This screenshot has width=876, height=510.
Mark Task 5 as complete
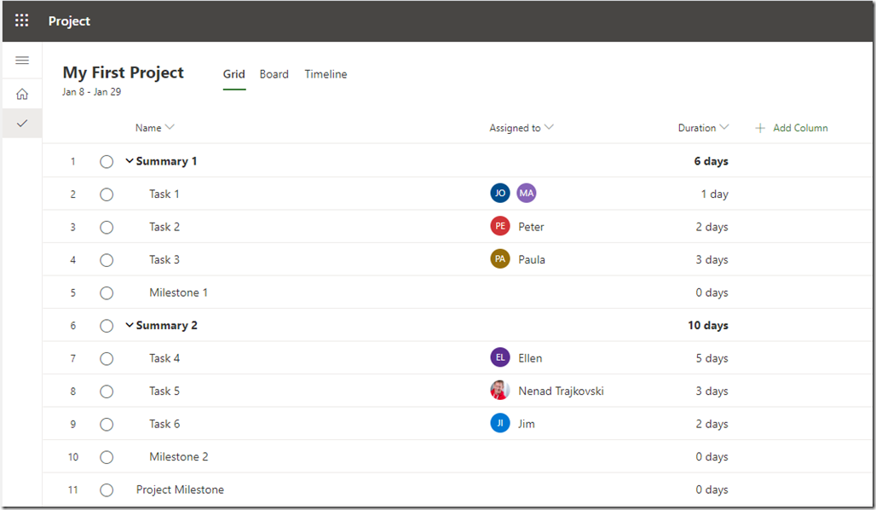click(x=107, y=391)
